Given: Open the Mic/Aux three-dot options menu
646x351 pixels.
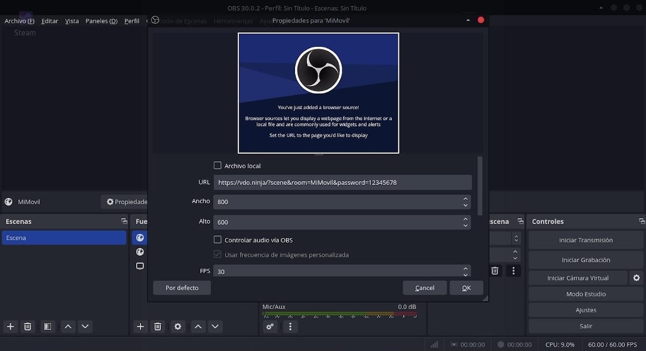Looking at the screenshot, I should click(x=291, y=326).
